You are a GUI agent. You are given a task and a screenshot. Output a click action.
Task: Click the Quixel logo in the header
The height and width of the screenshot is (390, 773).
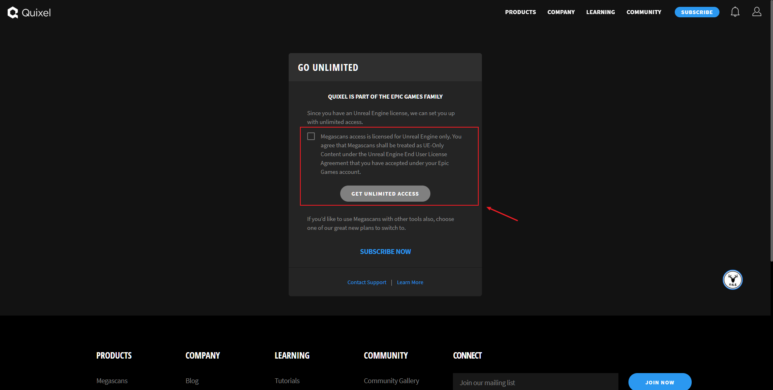29,12
